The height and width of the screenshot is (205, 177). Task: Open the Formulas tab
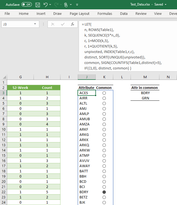pos(105,14)
